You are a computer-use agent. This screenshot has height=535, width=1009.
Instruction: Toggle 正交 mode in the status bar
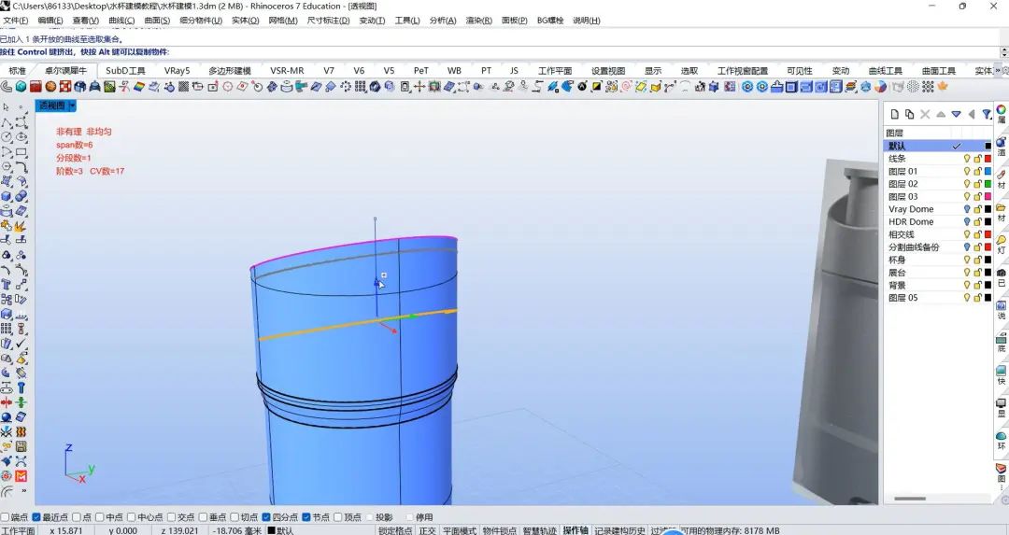pyautogui.click(x=427, y=530)
